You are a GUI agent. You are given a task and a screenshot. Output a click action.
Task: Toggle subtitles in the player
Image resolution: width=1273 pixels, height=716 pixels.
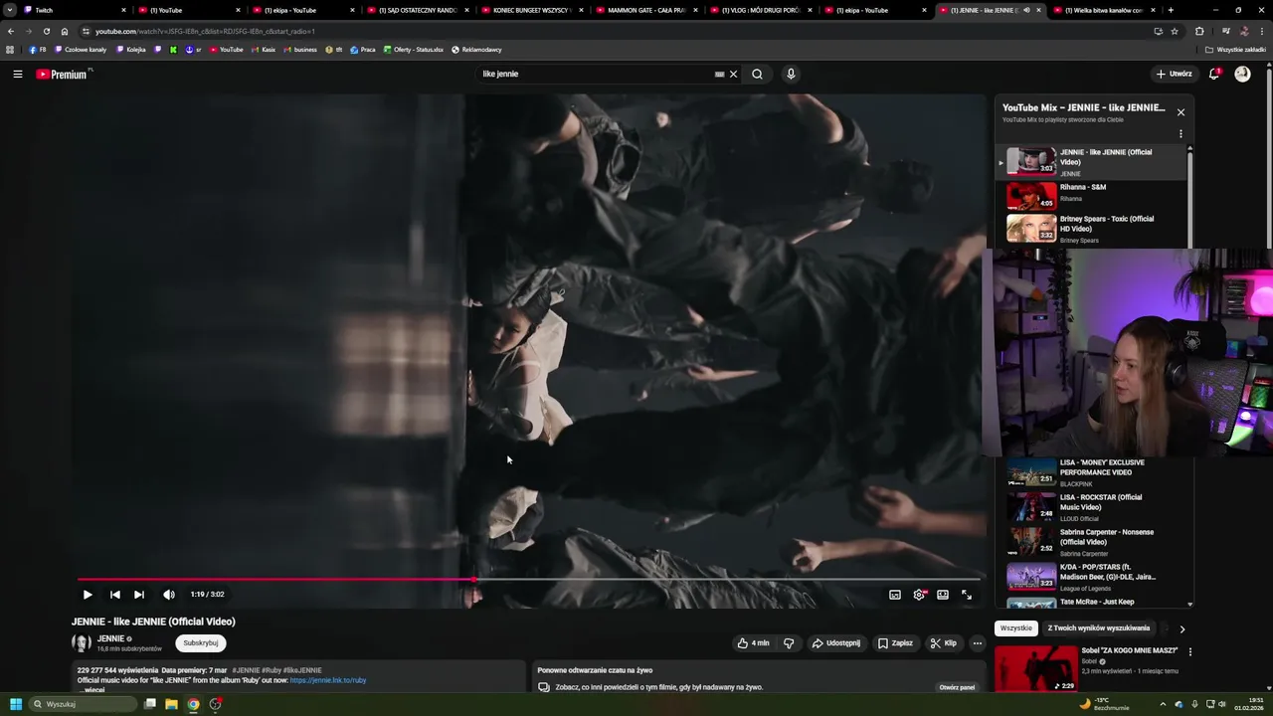(x=895, y=595)
